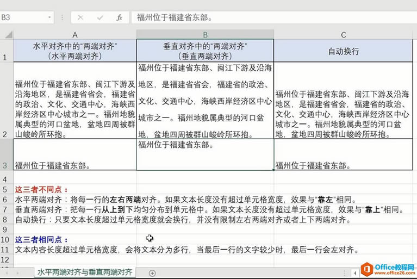Select row 5 header

pyautogui.click(x=7, y=189)
